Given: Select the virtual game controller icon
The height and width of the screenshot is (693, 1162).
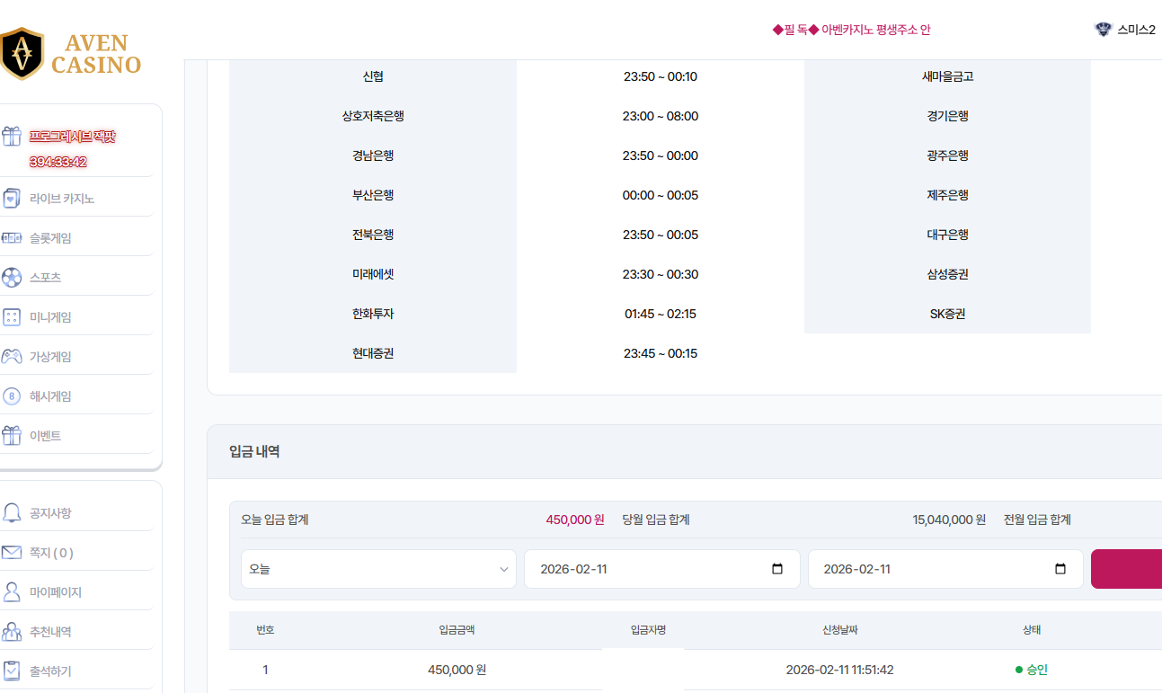Looking at the screenshot, I should click(x=12, y=357).
